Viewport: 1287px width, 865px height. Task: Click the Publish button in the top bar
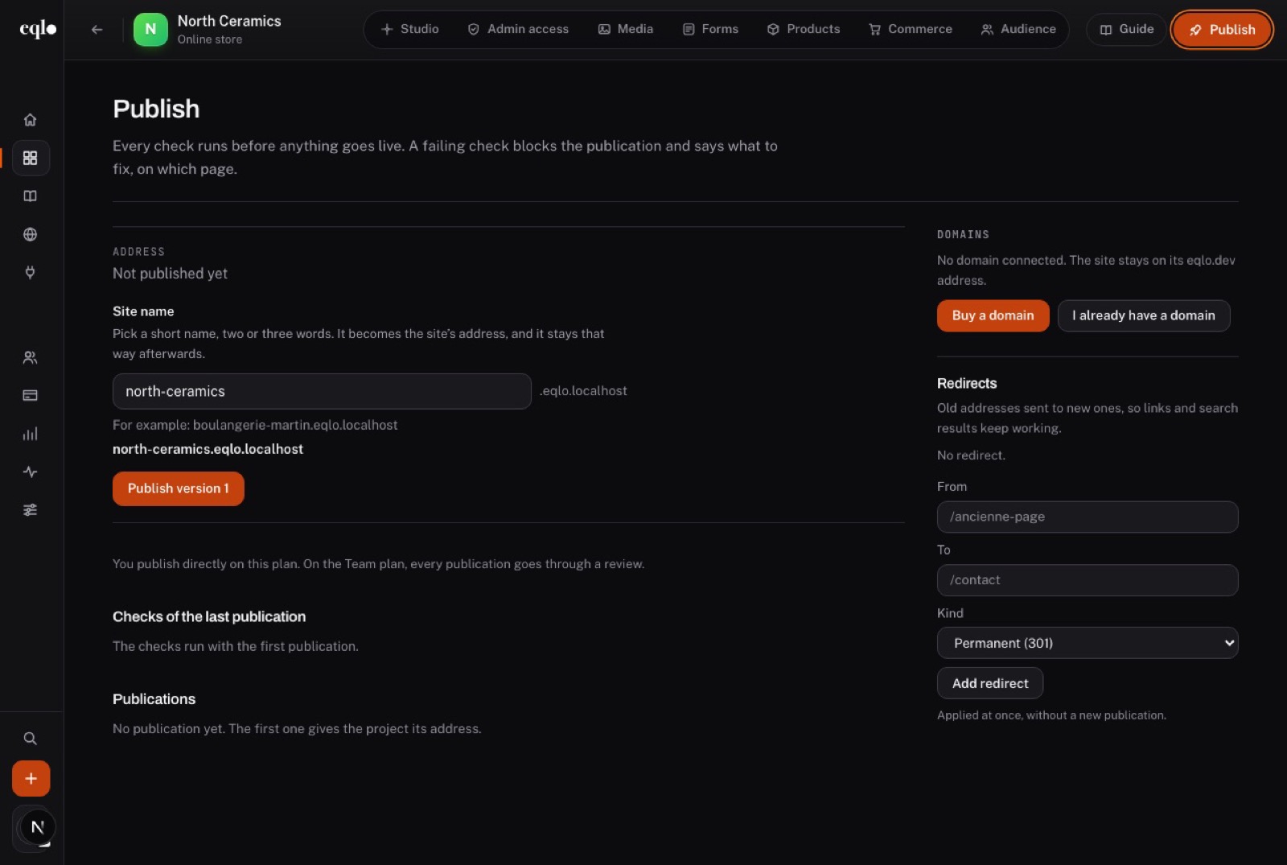point(1222,30)
